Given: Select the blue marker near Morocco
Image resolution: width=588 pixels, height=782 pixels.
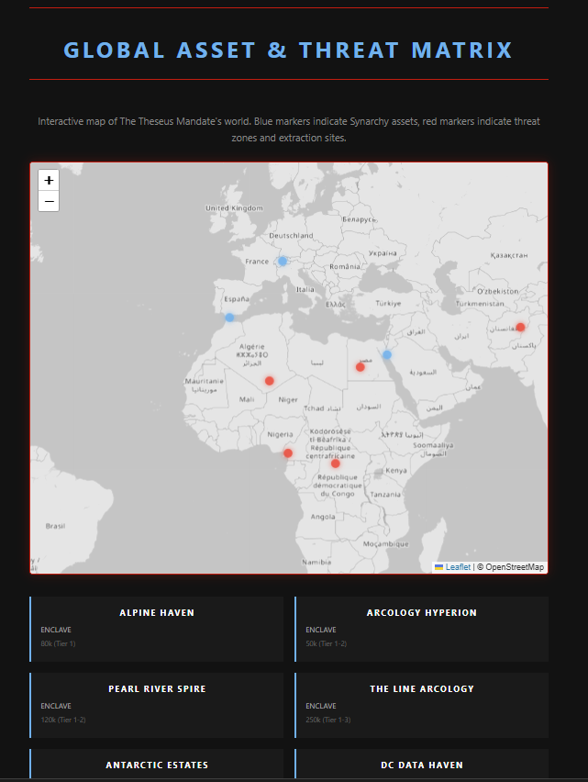Looking at the screenshot, I should [x=229, y=318].
